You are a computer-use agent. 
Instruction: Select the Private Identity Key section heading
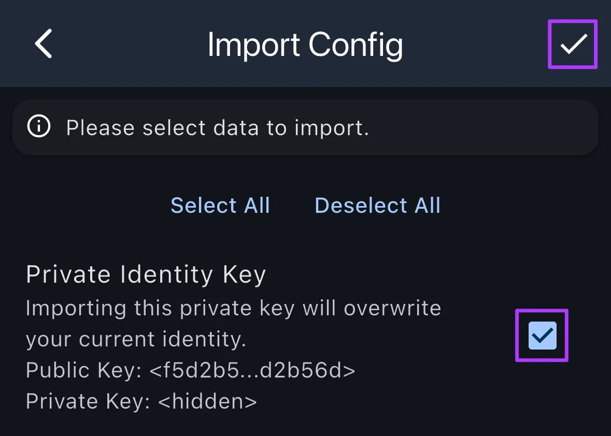coord(146,274)
